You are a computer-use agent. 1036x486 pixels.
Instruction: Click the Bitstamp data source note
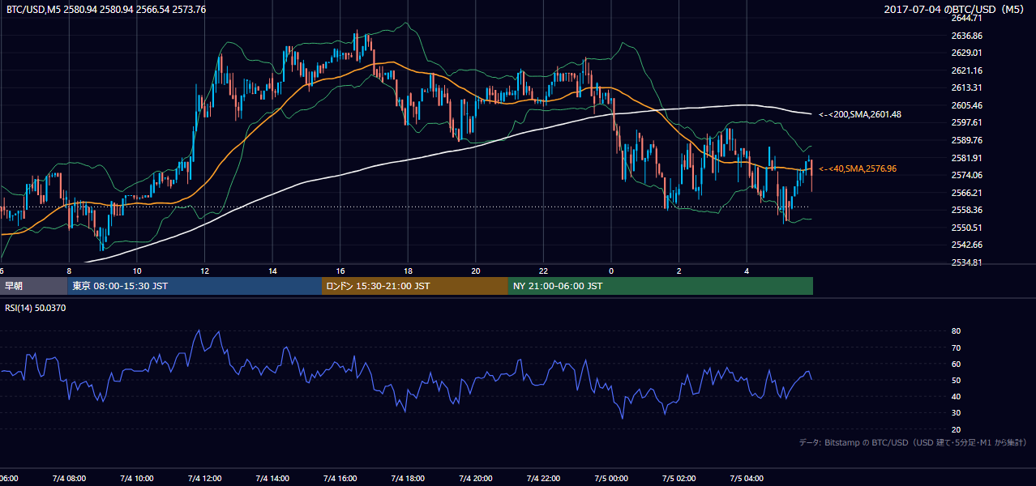point(913,442)
